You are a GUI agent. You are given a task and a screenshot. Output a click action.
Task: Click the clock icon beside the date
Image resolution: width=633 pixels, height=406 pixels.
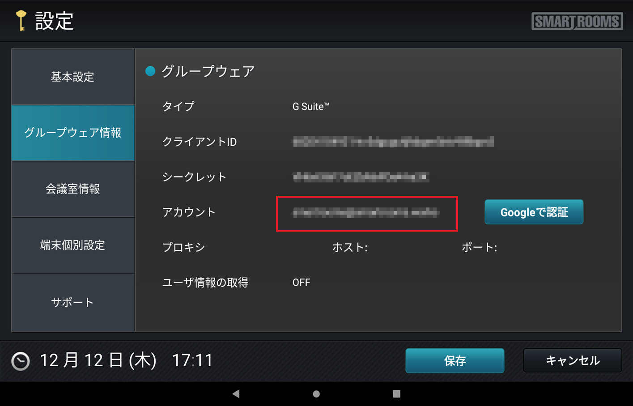[x=21, y=361]
